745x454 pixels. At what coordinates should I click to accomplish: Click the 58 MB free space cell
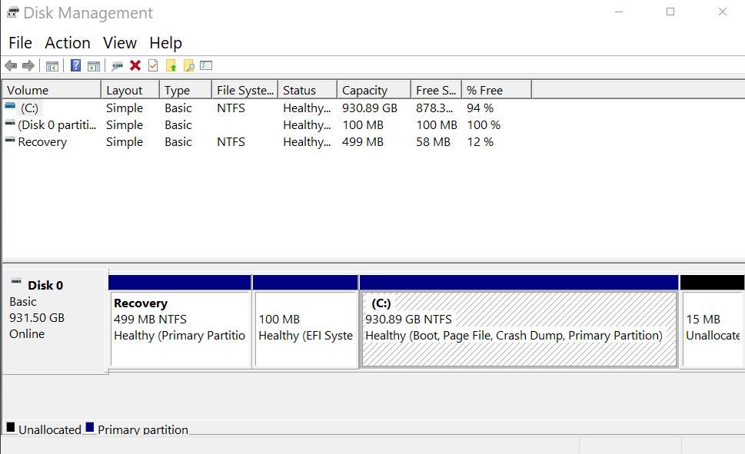[433, 142]
